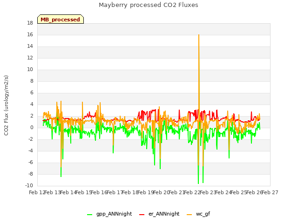The width and height of the screenshot is (298, 223).
Task: Click the Feb 22 x-axis label
Action: click(192, 193)
